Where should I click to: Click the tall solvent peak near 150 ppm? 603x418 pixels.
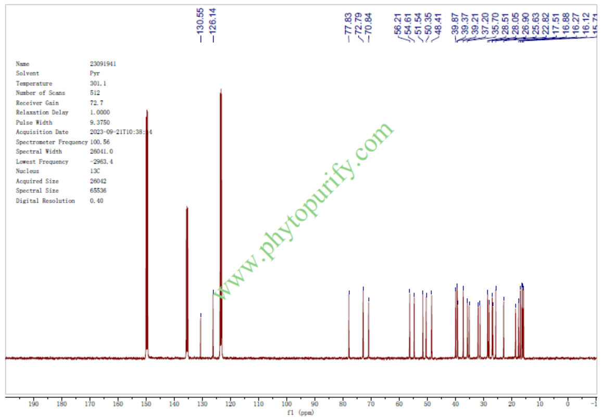pos(147,235)
